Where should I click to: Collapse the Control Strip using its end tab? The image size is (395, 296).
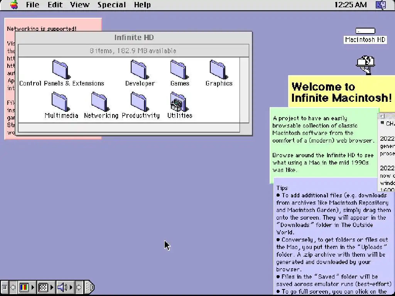click(89, 287)
